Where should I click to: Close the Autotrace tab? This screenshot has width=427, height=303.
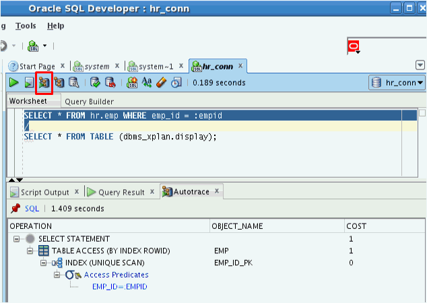[217, 191]
